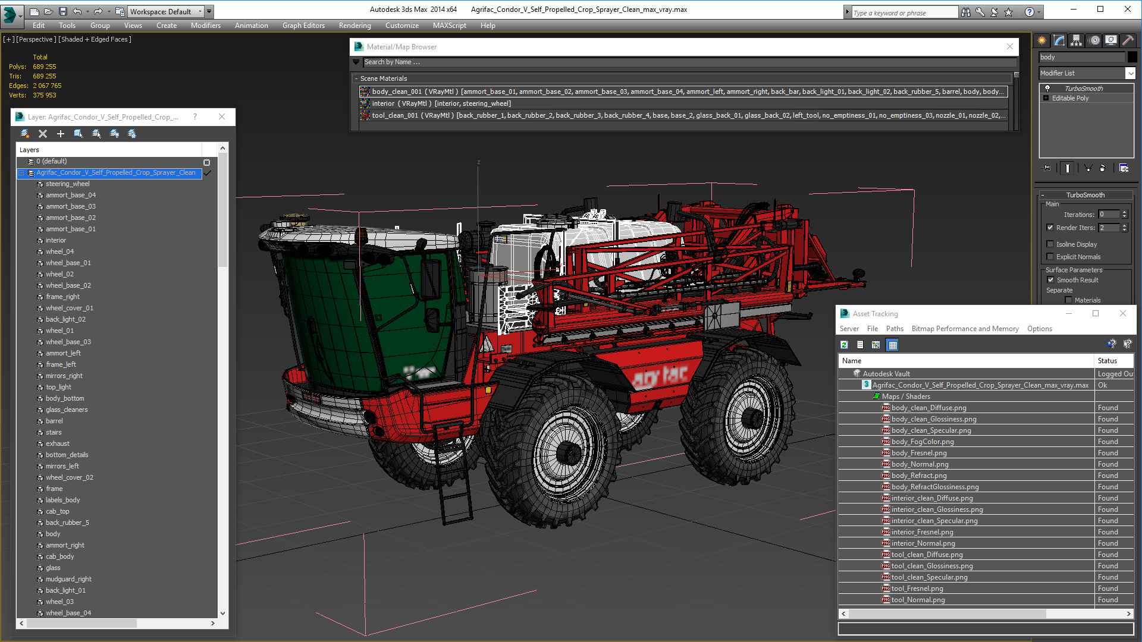Viewport: 1142px width, 642px height.
Task: Click the Favorites star icon
Action: tap(1008, 12)
